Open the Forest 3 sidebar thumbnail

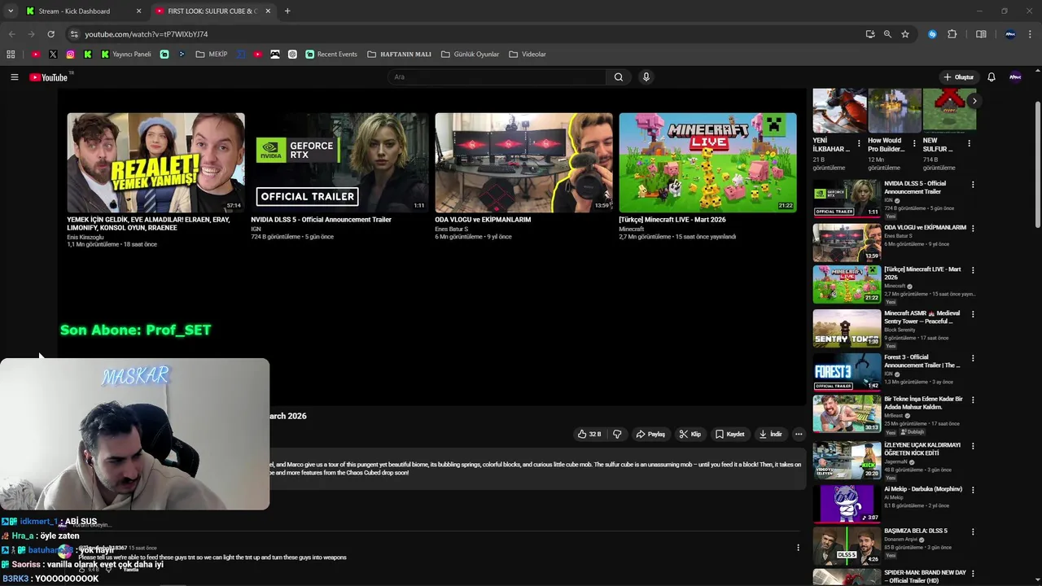847,371
